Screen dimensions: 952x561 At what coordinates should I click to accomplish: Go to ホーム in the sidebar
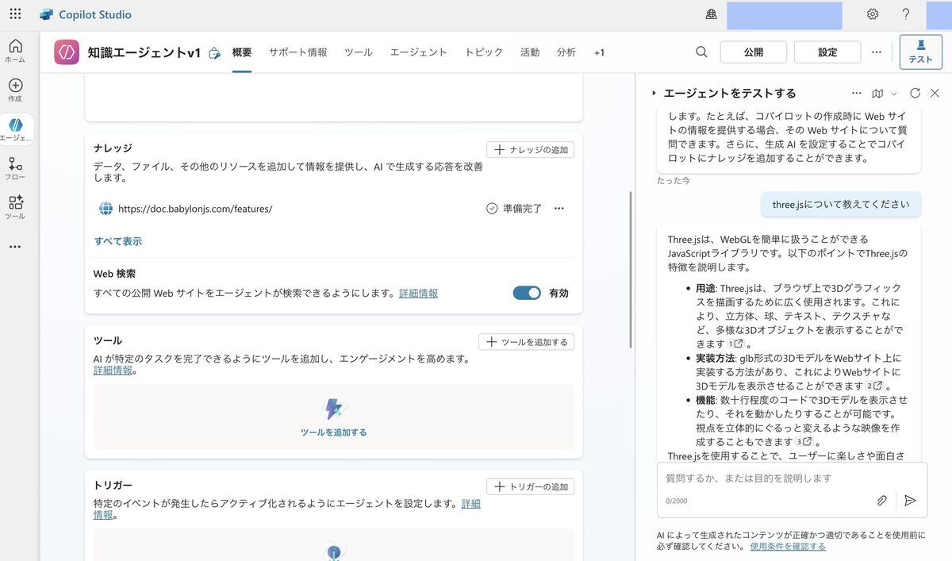pyautogui.click(x=15, y=51)
